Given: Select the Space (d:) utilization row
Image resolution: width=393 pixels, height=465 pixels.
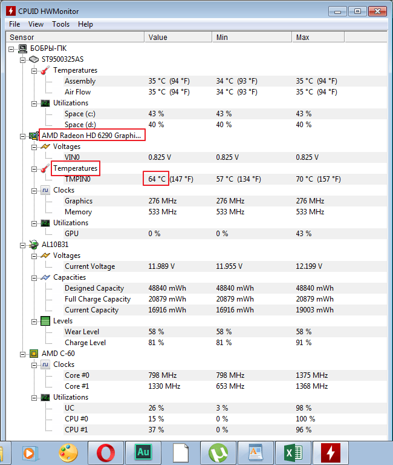Looking at the screenshot, I should [225, 125].
